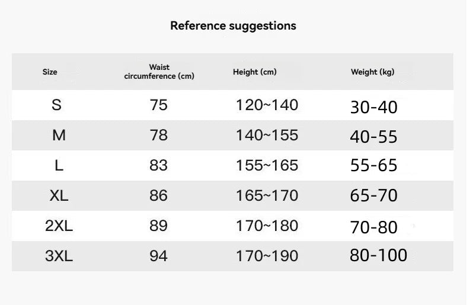
Task: Click the 'Size' column header
Action: [50, 72]
